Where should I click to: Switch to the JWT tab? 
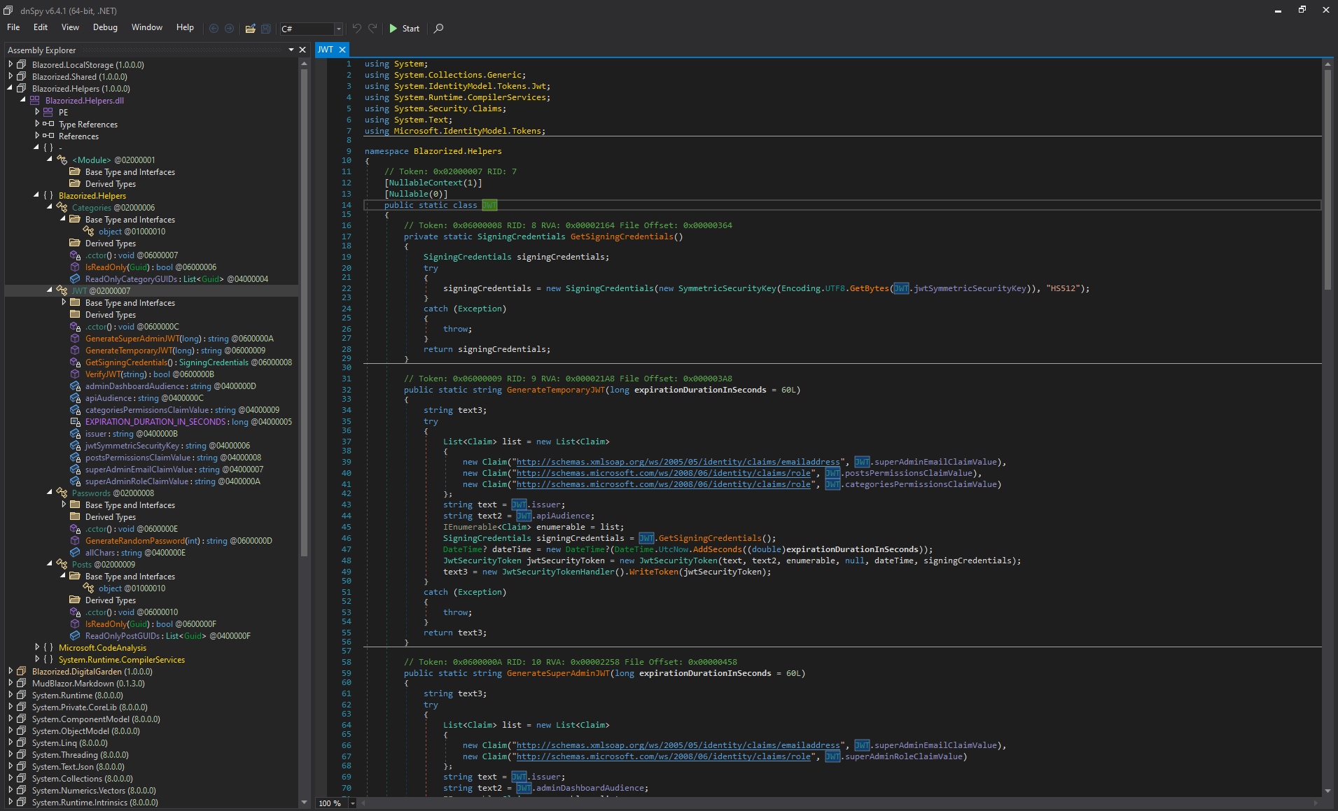[326, 50]
